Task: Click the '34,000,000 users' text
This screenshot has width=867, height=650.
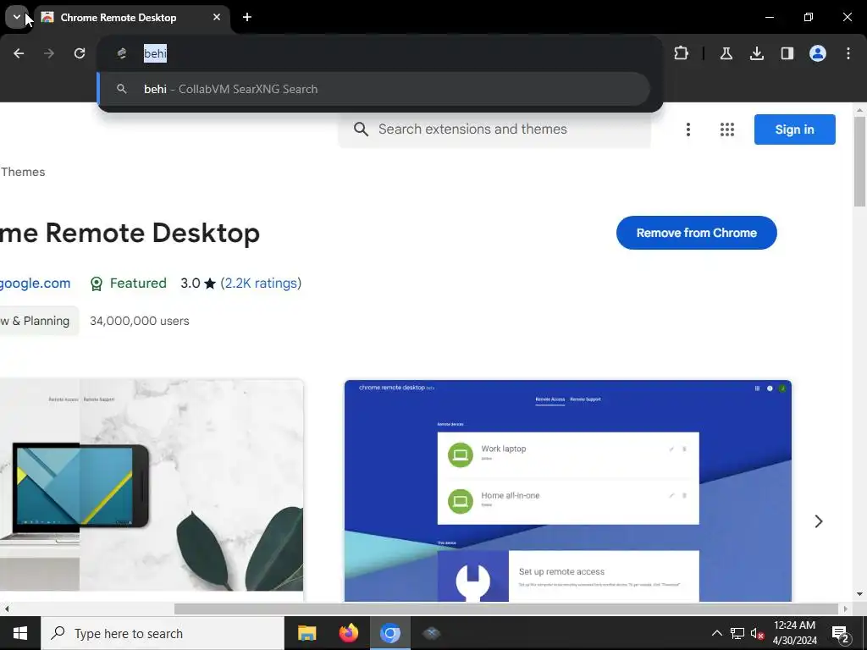Action: click(x=140, y=321)
